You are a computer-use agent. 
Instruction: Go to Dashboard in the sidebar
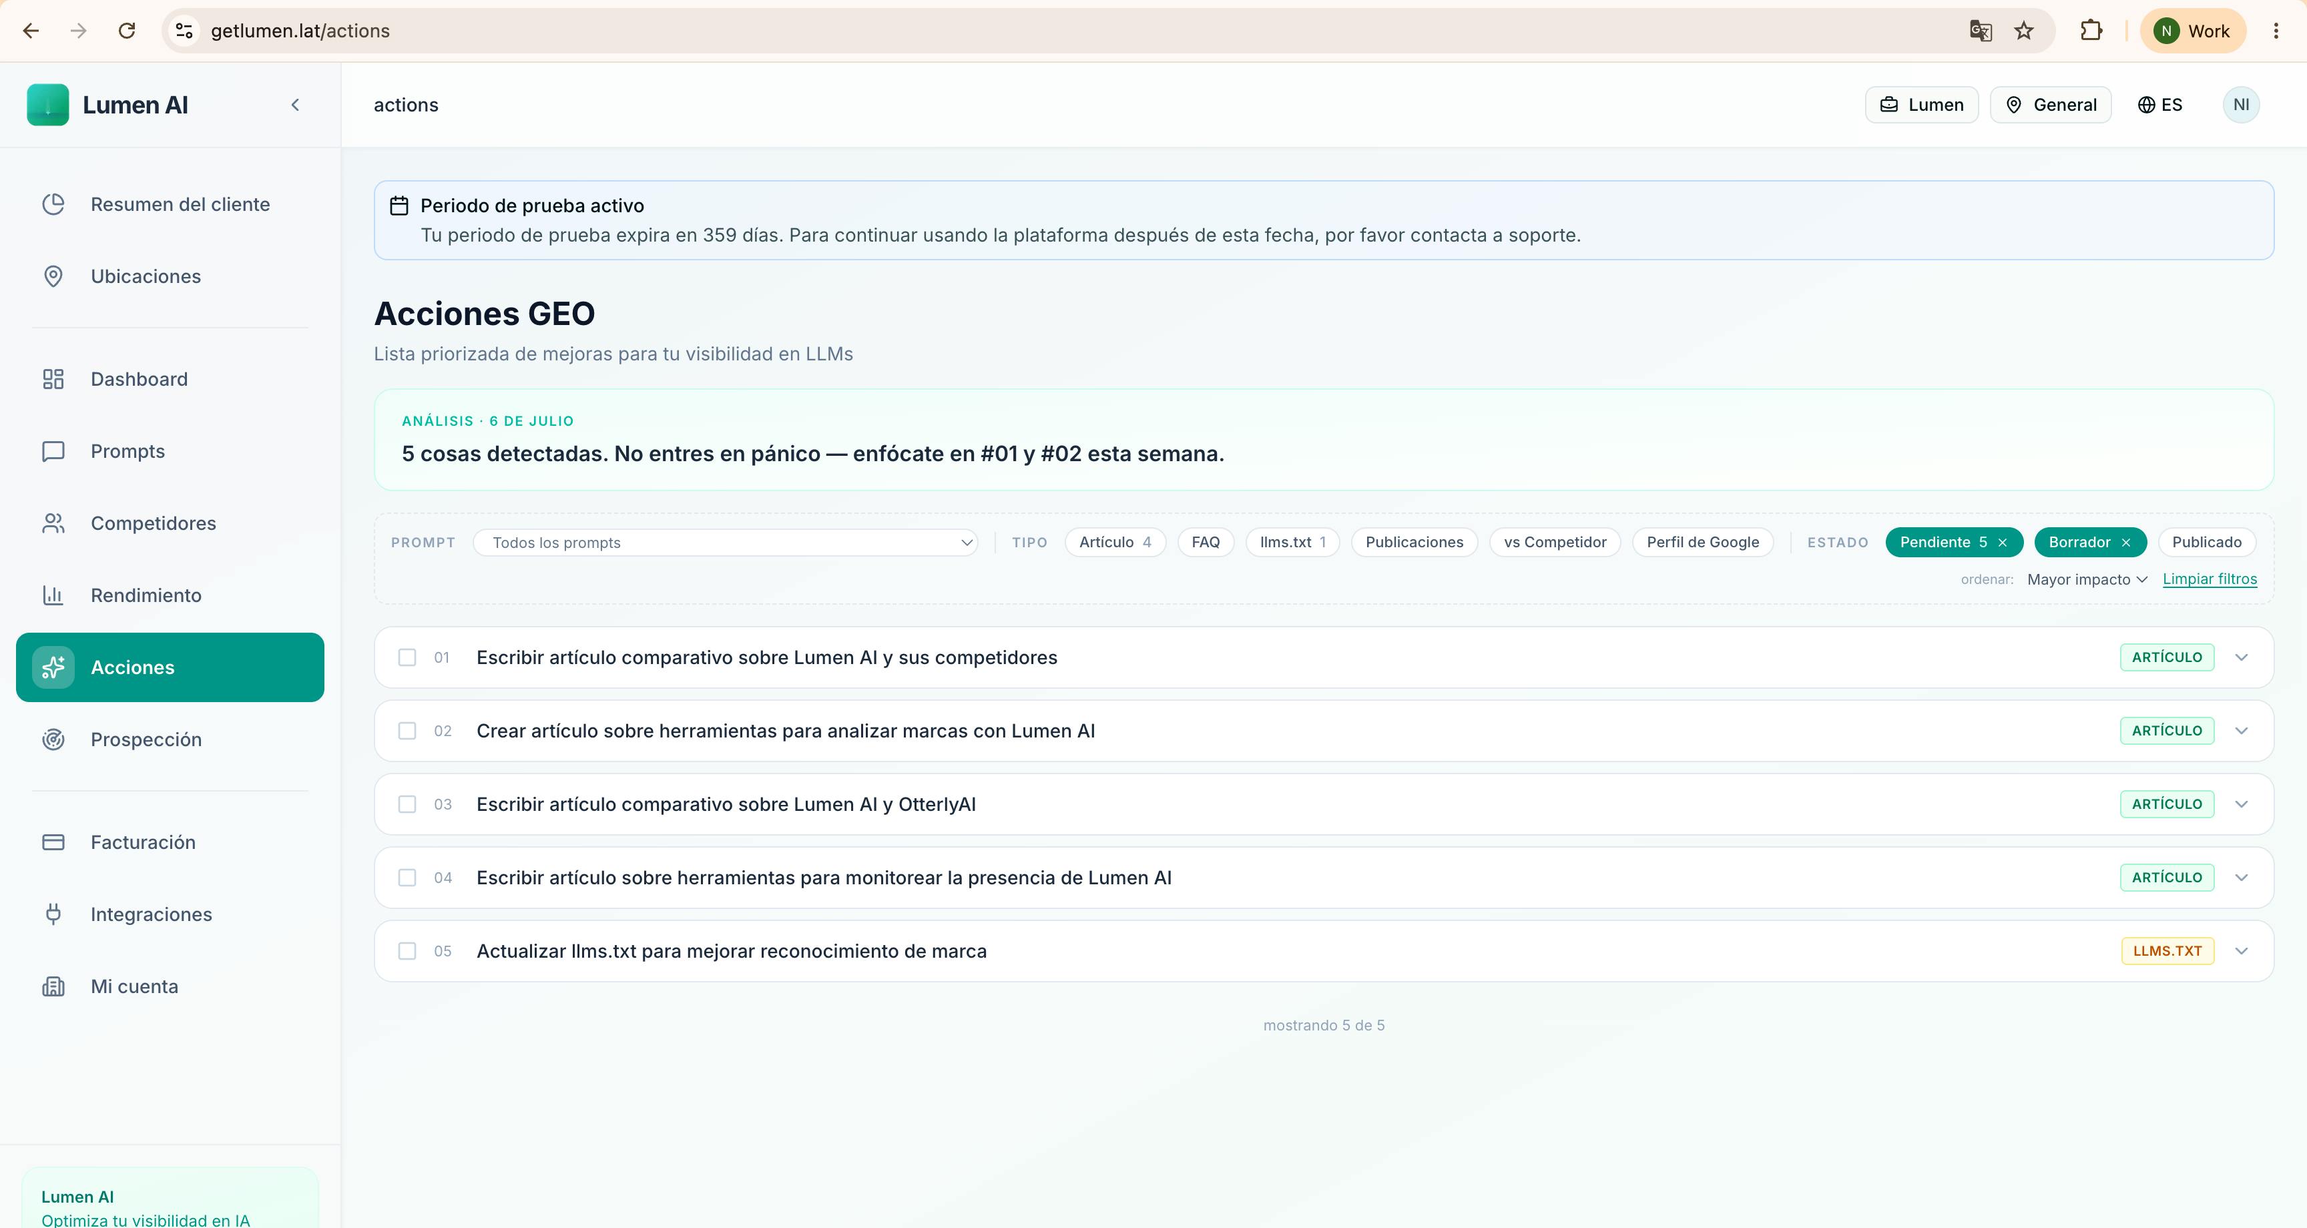click(170, 380)
